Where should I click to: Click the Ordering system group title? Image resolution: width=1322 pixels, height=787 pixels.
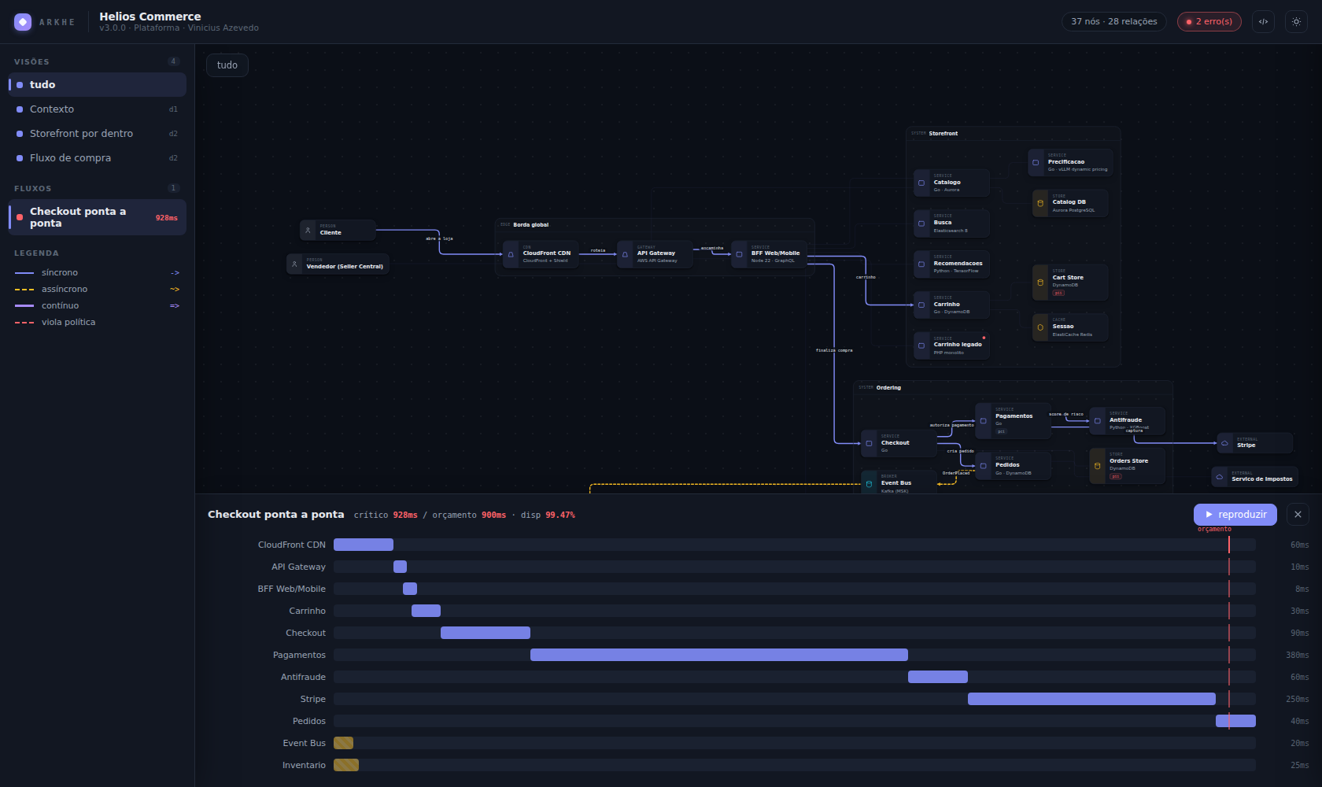coord(888,388)
